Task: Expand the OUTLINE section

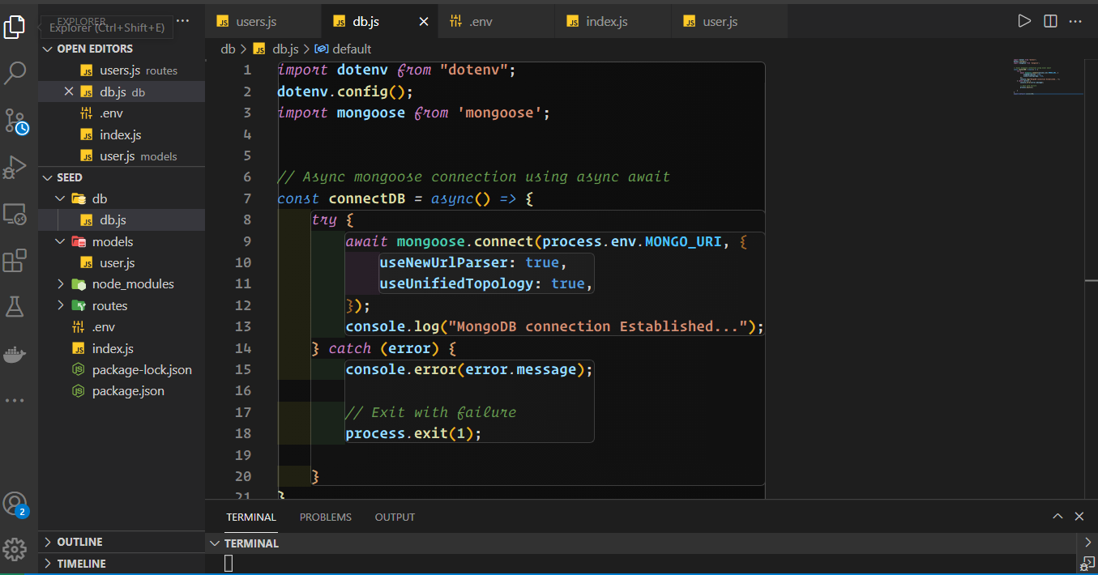Action: click(x=79, y=542)
